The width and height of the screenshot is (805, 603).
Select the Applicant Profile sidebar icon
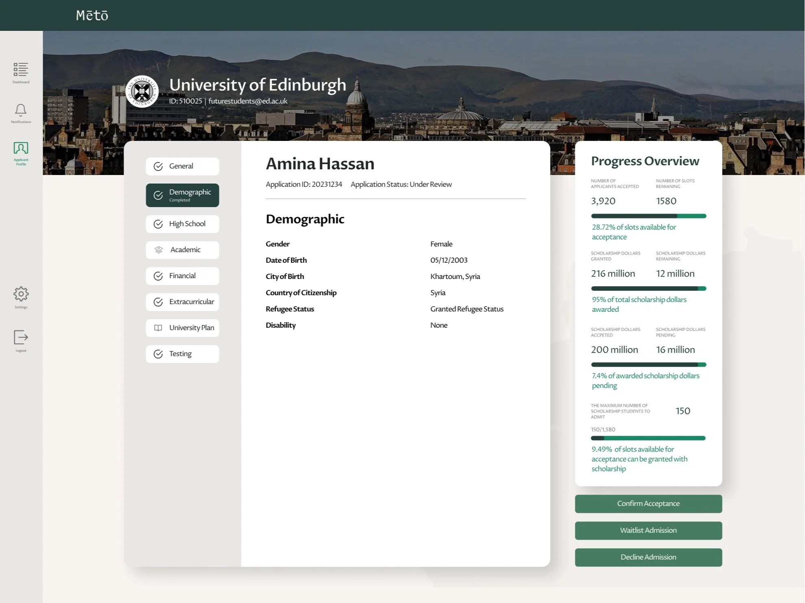click(x=21, y=148)
